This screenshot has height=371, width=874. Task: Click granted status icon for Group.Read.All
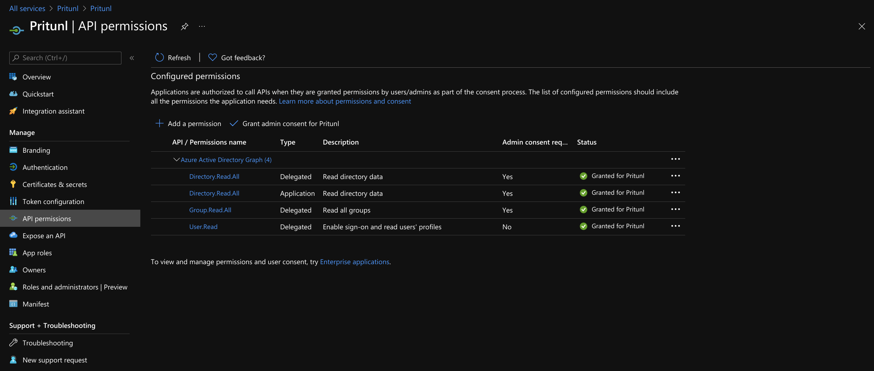(583, 209)
